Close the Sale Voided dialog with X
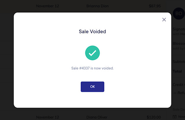The height and width of the screenshot is (120, 185). [164, 20]
